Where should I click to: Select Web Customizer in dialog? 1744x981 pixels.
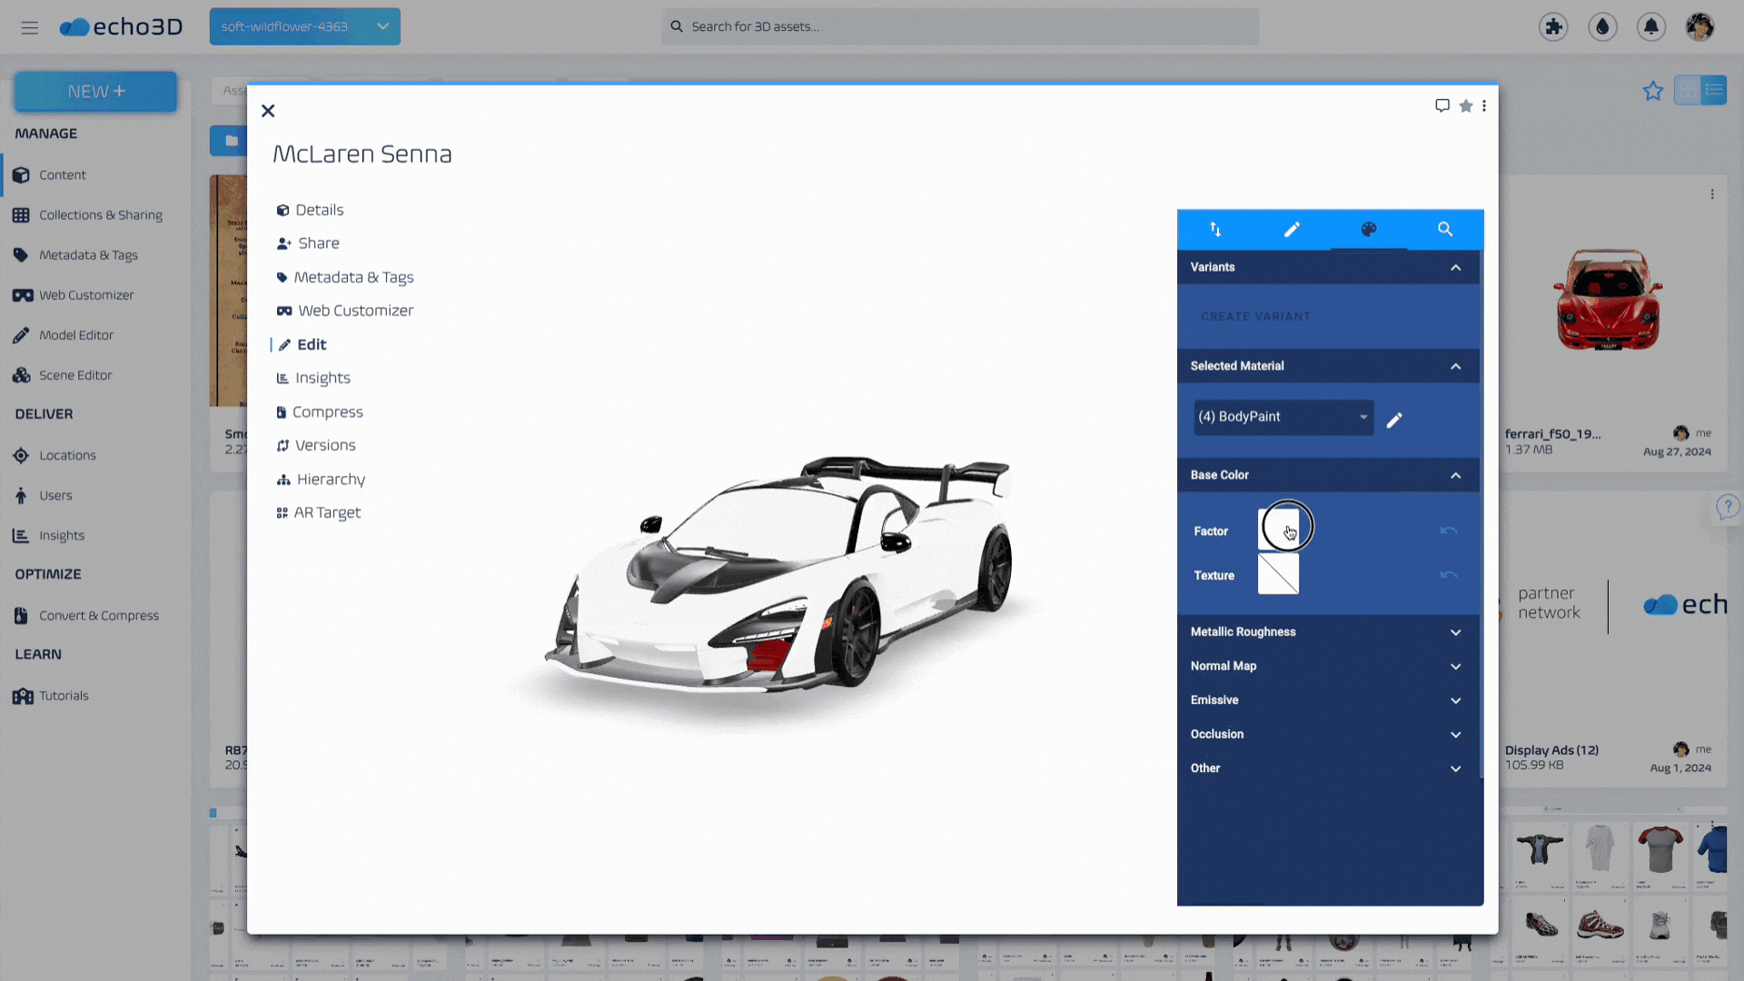tap(345, 311)
